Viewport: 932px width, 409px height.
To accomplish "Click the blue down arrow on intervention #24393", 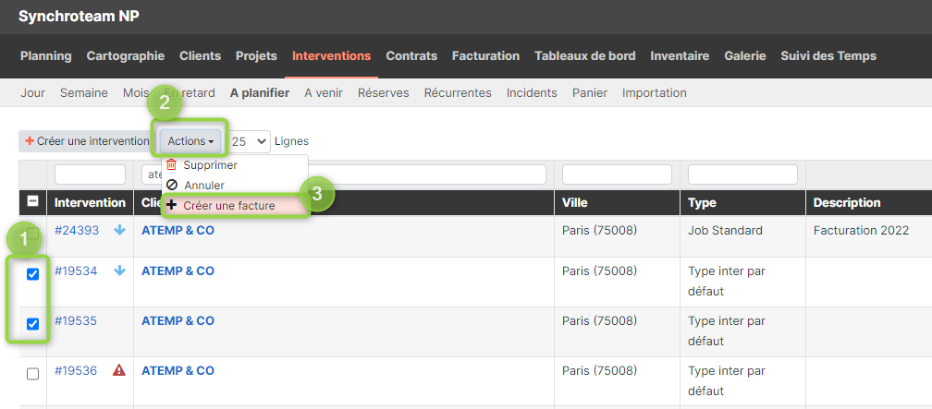I will coord(119,230).
